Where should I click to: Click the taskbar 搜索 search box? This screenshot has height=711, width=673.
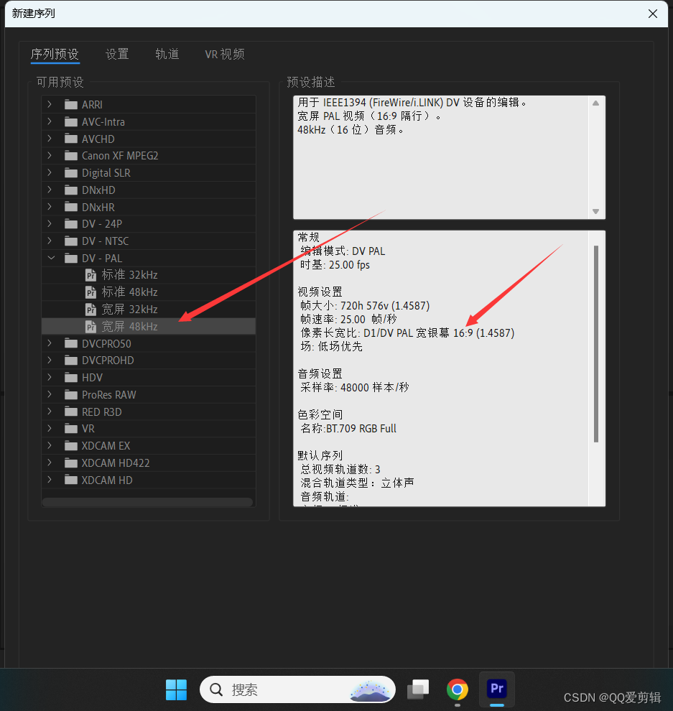click(297, 689)
